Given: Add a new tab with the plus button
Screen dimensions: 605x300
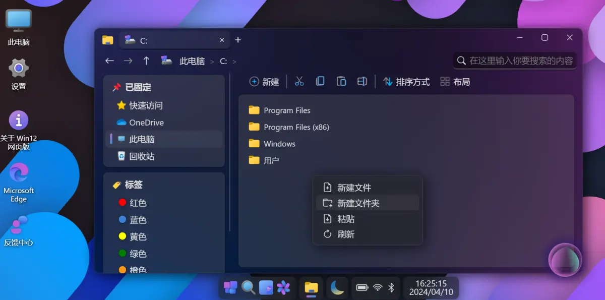Looking at the screenshot, I should [238, 40].
